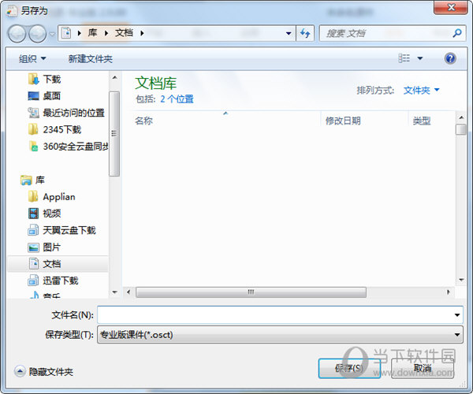
Task: Close the 另存为 dialog
Action: [x=451, y=7]
